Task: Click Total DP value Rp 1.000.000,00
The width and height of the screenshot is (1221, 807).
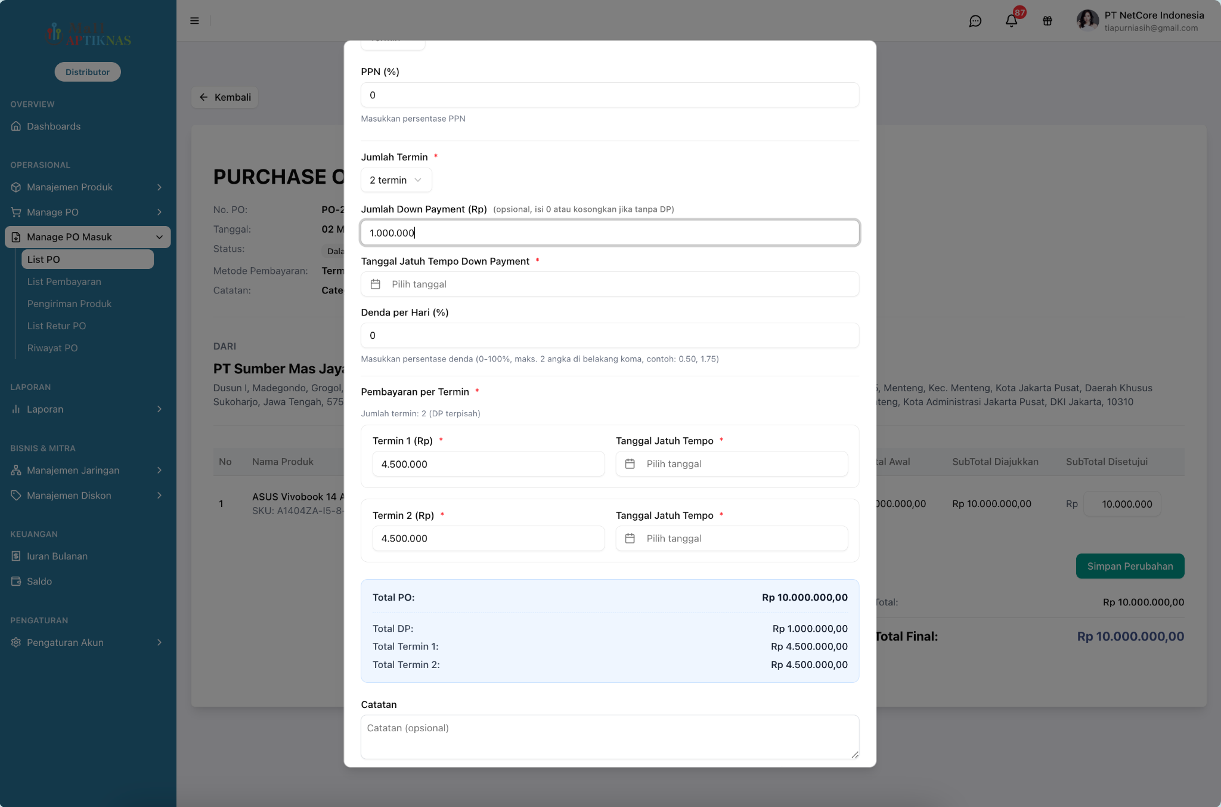Action: [810, 629]
